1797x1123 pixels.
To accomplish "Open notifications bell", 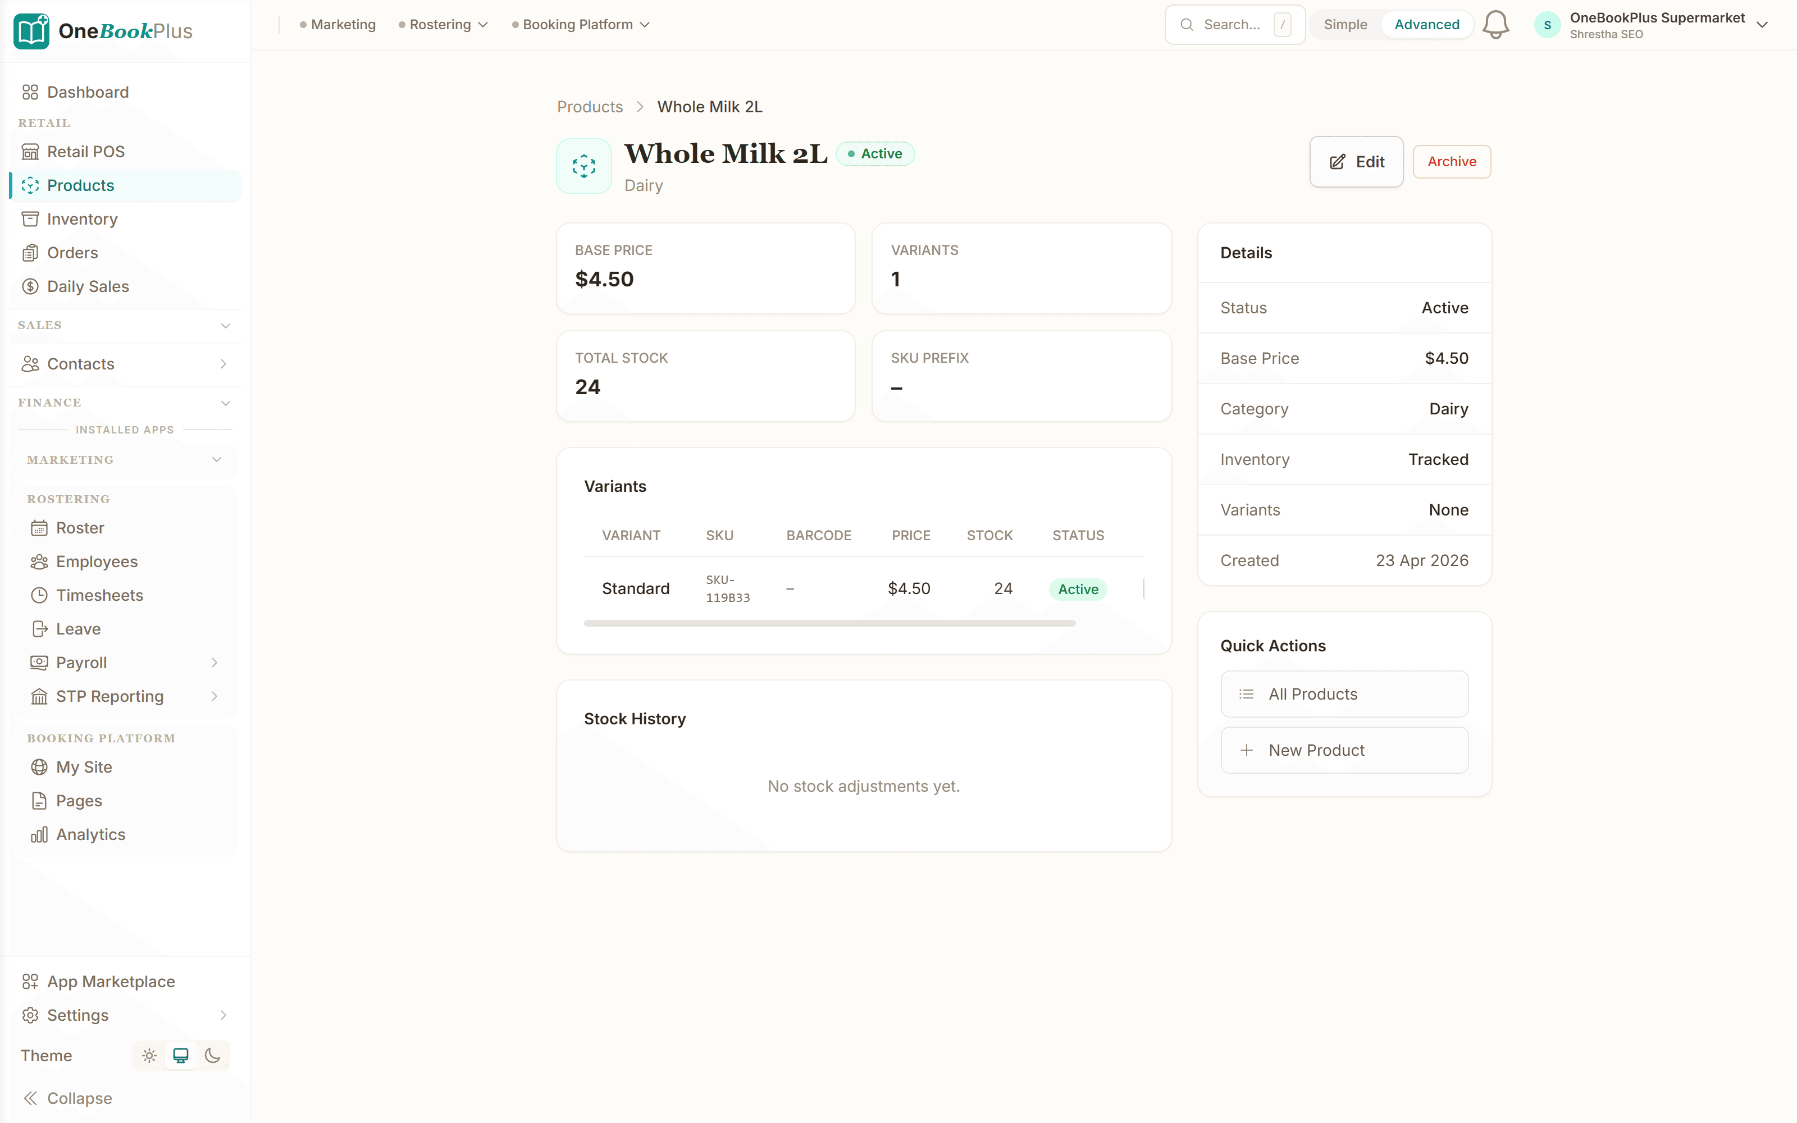I will tap(1495, 25).
